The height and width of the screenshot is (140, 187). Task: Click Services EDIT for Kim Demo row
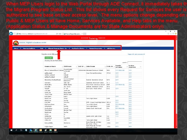130,123
